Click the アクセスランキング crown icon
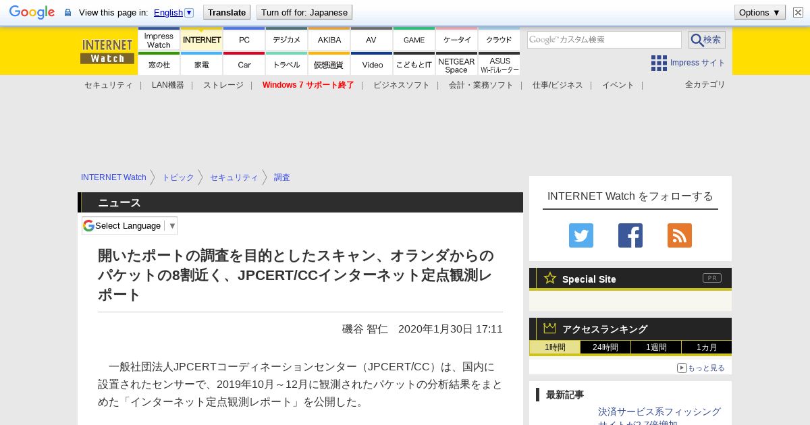The height and width of the screenshot is (425, 810). (x=550, y=328)
